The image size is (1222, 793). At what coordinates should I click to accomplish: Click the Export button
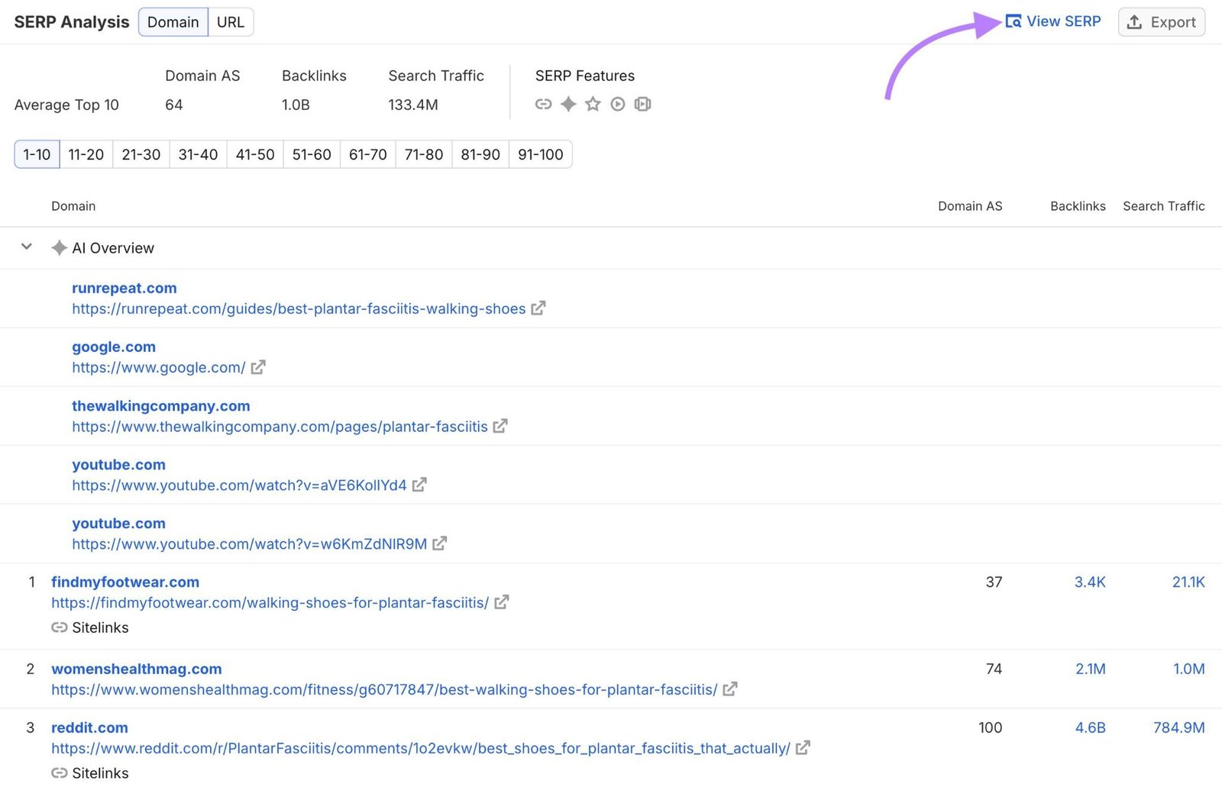click(x=1162, y=22)
